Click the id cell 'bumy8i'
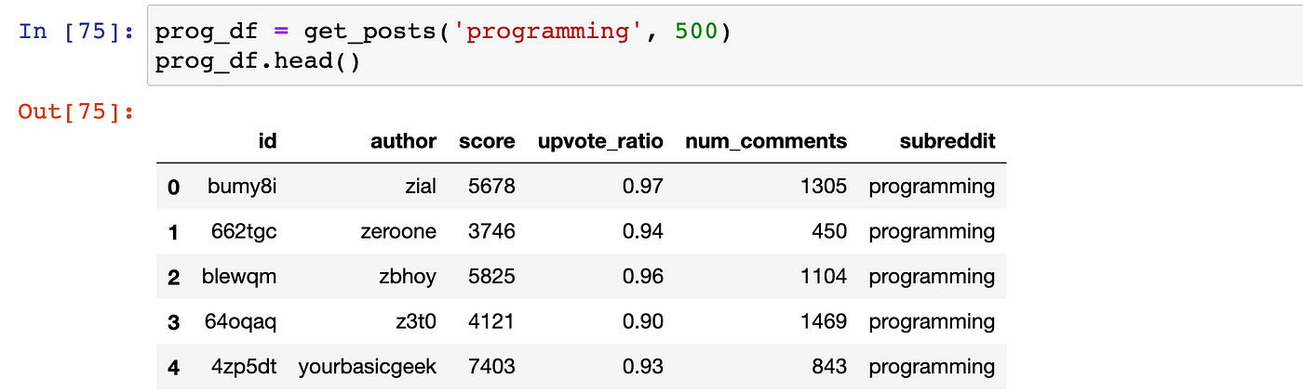Screen dimensions: 1303x392 [x=242, y=188]
